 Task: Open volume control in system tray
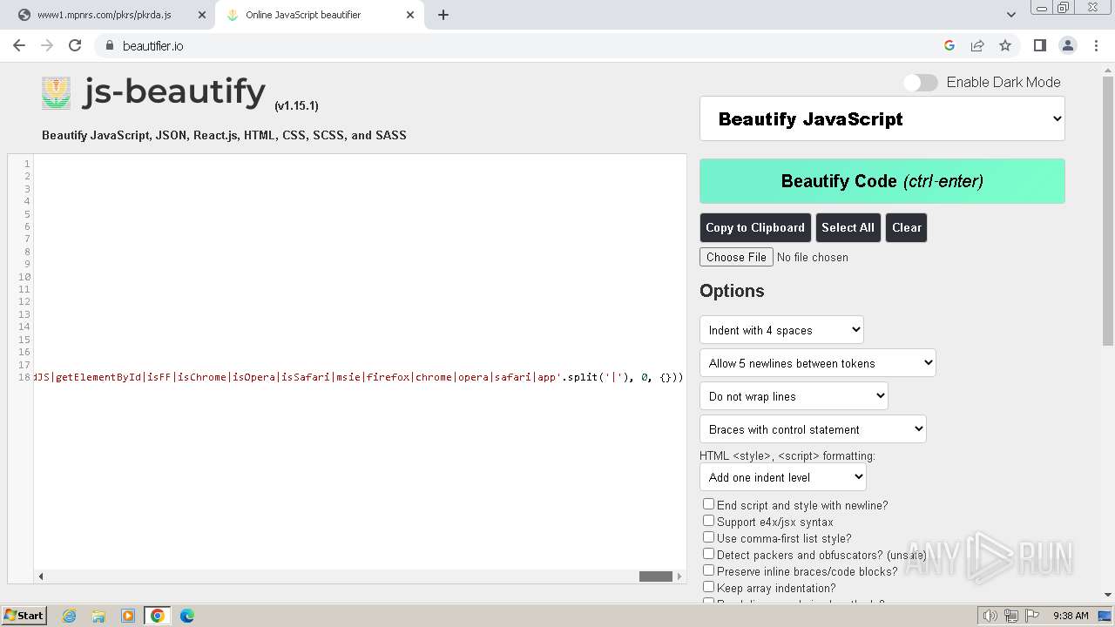990,616
